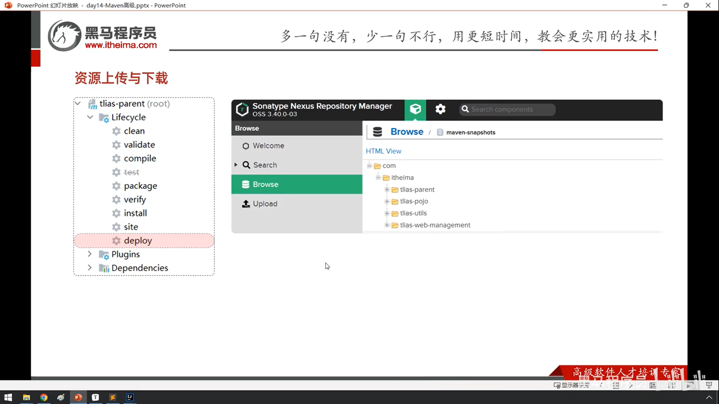Open Typora from the taskbar
Viewport: 719px width, 404px height.
95,398
